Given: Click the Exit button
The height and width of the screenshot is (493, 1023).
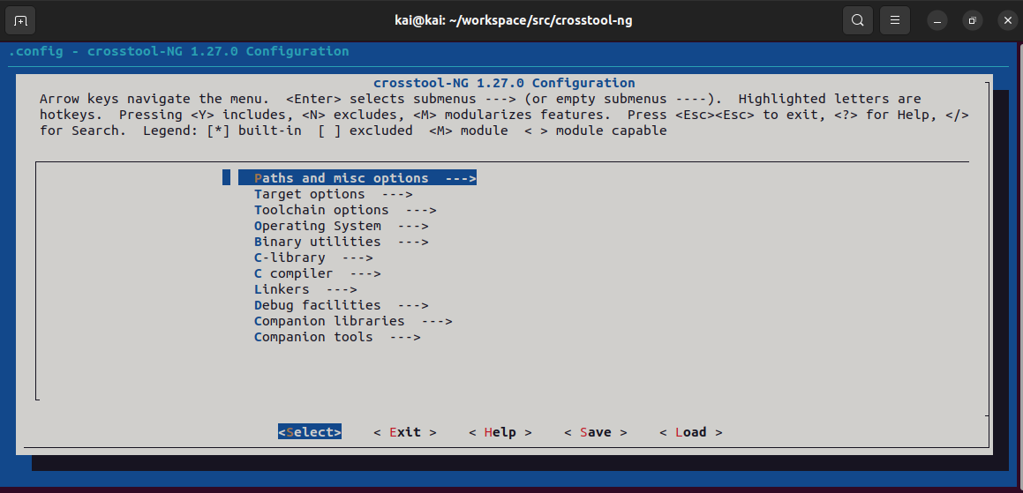Looking at the screenshot, I should tap(405, 432).
